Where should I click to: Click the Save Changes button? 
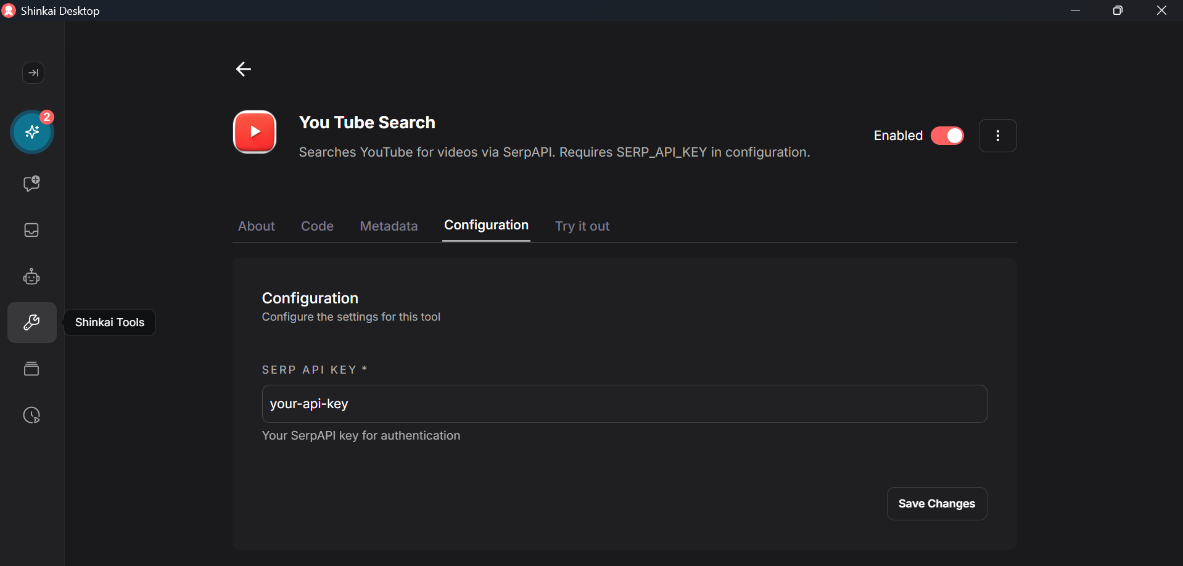coord(936,504)
